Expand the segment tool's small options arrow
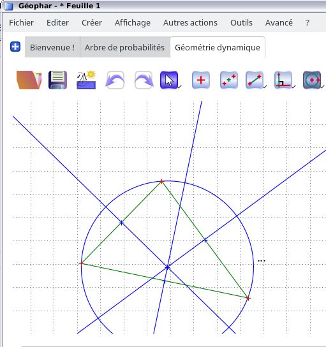 pyautogui.click(x=265, y=86)
